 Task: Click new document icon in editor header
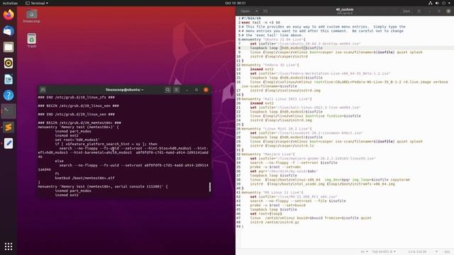pyautogui.click(x=265, y=11)
